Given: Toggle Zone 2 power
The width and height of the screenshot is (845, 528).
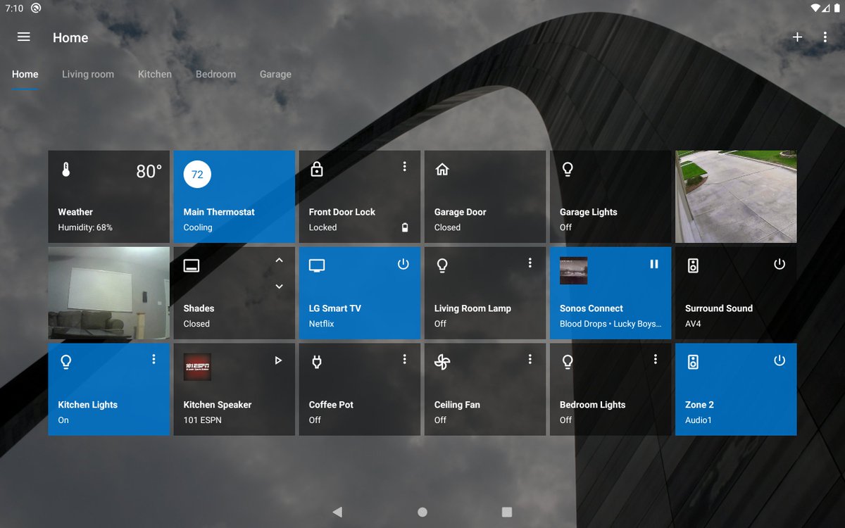Looking at the screenshot, I should tap(779, 360).
